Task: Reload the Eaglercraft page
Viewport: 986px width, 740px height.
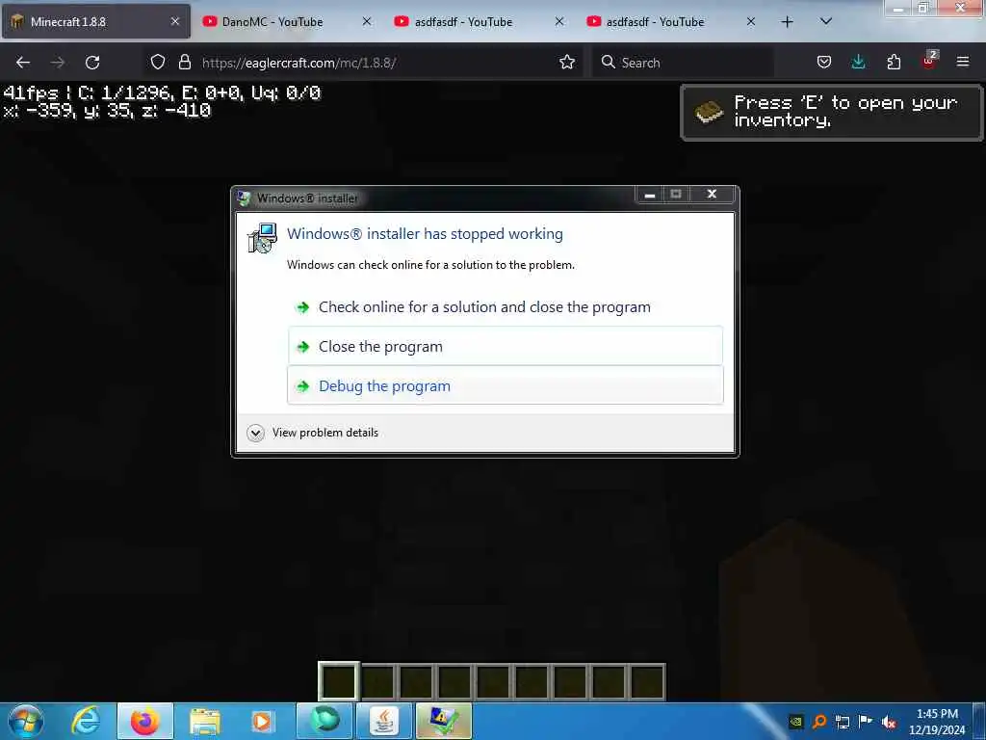Action: 92,63
